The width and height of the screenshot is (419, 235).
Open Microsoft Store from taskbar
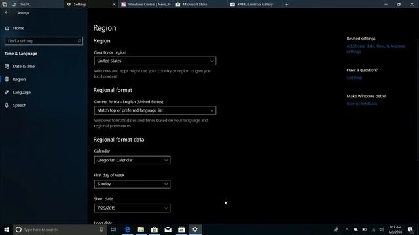click(x=155, y=229)
